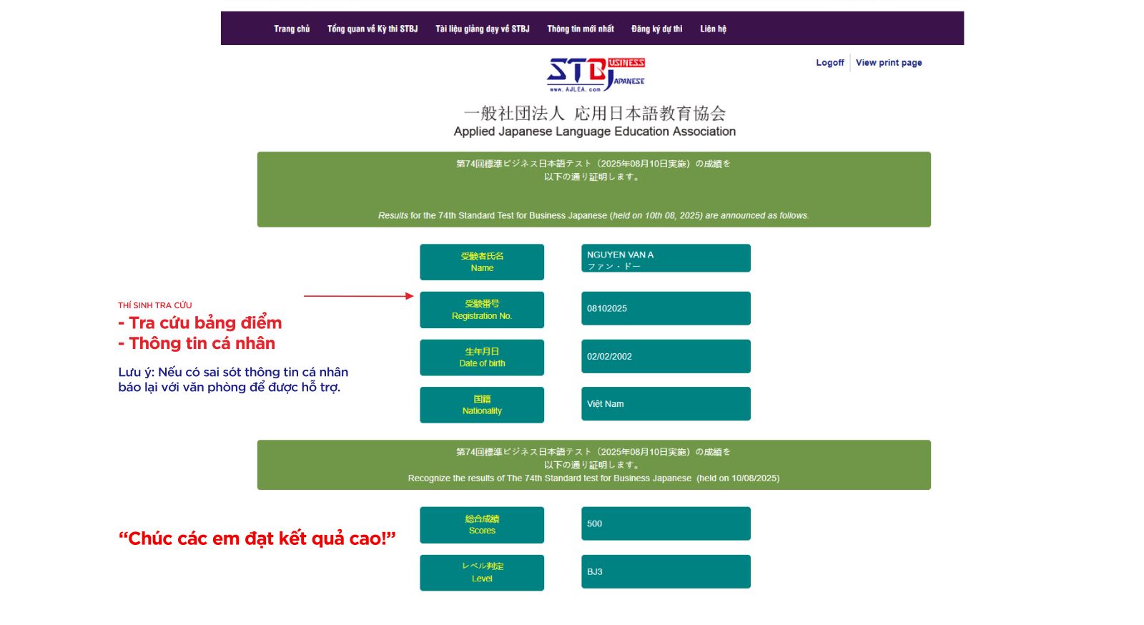Click the Name label box
This screenshot has height=625, width=1144.
tap(482, 262)
